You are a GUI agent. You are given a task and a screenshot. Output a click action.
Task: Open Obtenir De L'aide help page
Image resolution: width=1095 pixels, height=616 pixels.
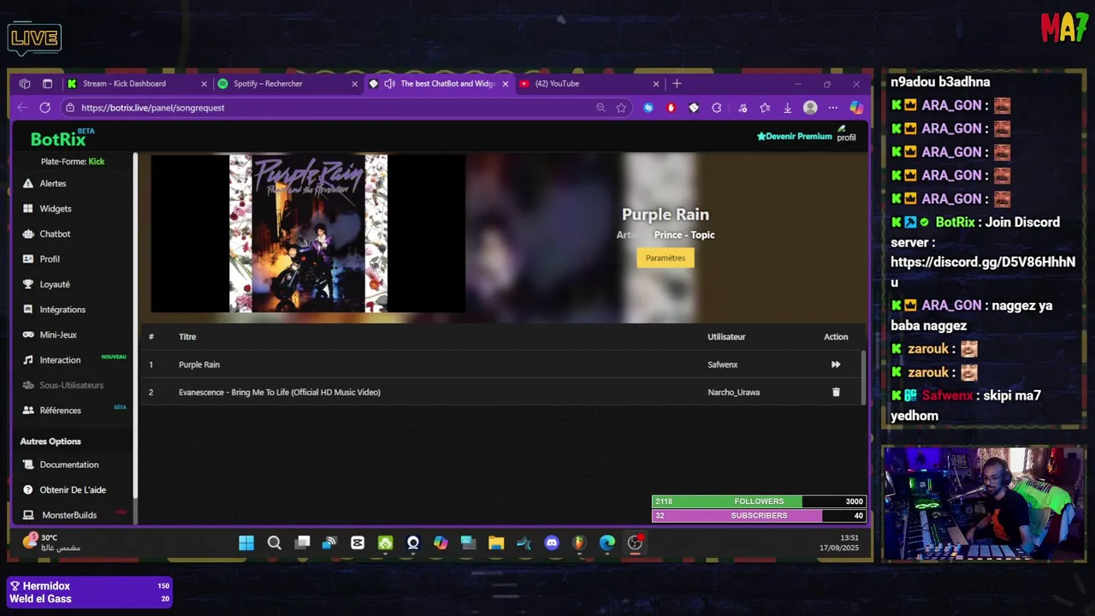click(x=73, y=490)
